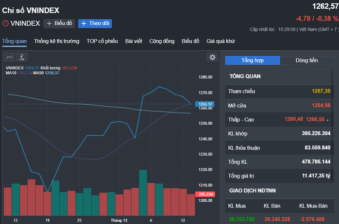Select the Tổng hợp panel tab

(x=253, y=61)
